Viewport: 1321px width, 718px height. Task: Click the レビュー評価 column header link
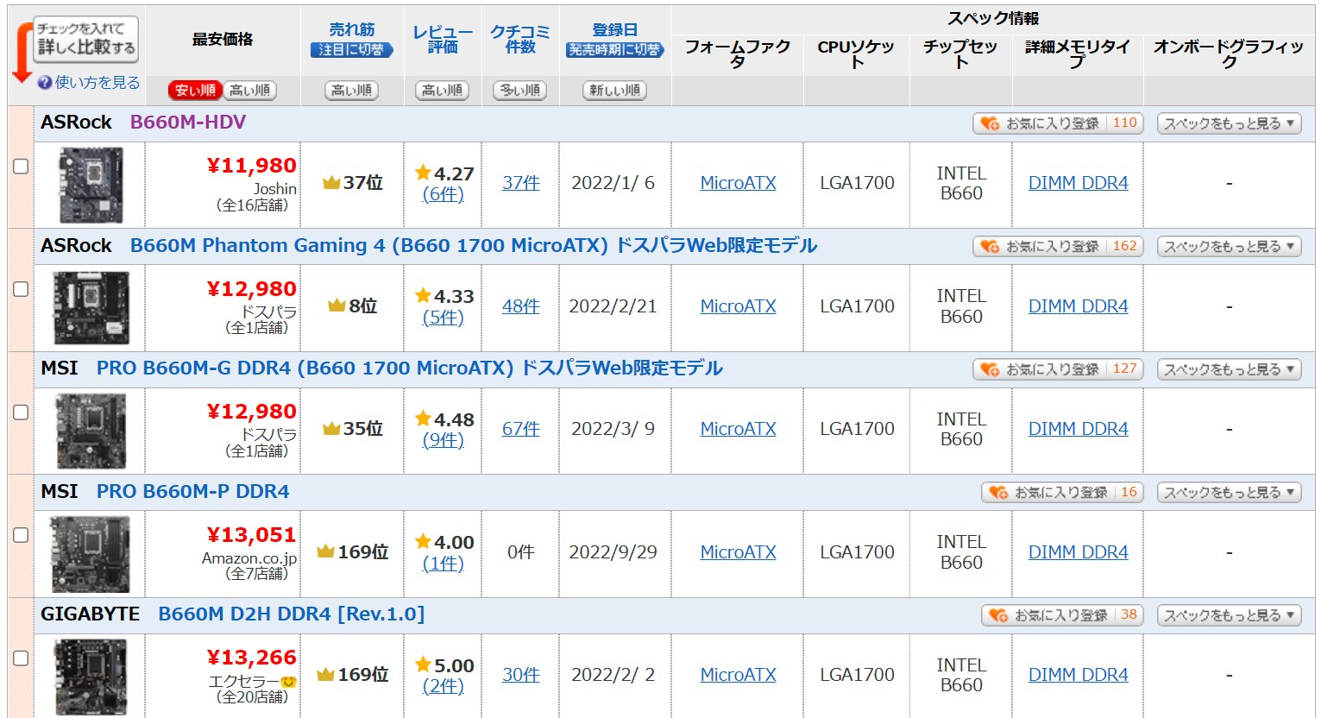click(443, 39)
